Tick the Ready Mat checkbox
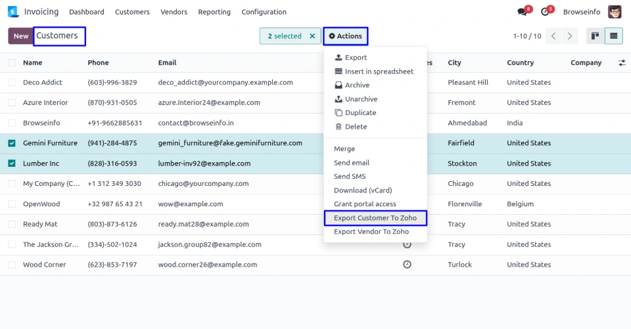This screenshot has height=329, width=631. 12,224
